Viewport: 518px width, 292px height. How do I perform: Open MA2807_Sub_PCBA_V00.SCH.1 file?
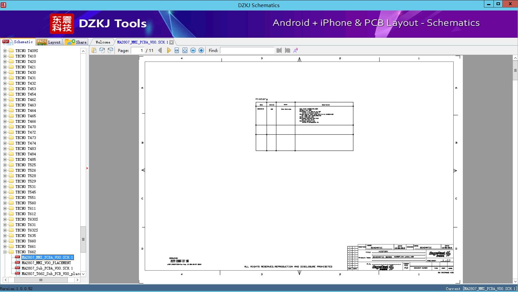coord(47,268)
